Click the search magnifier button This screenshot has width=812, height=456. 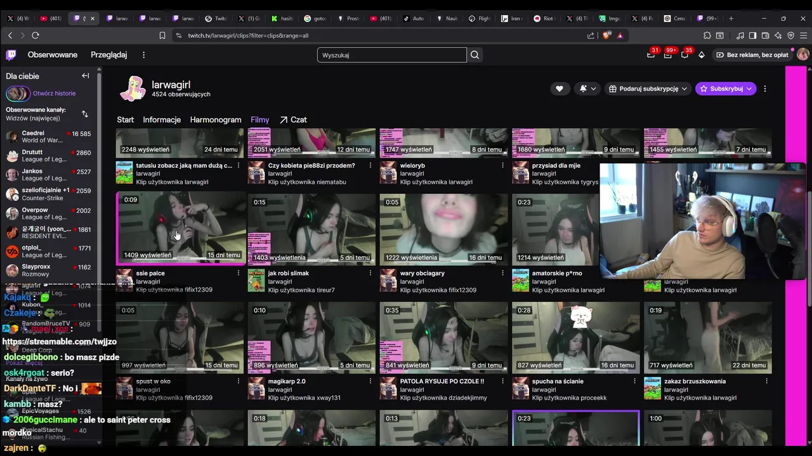point(475,55)
